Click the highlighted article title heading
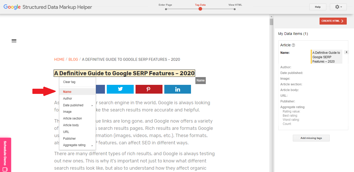This screenshot has width=354, height=172. pyautogui.click(x=124, y=73)
